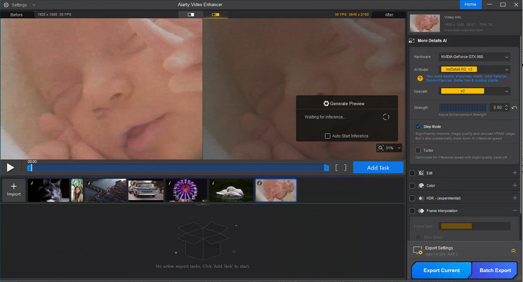Click info icon on Ferris wheel thumbnail
523x282 pixels.
pos(169,183)
